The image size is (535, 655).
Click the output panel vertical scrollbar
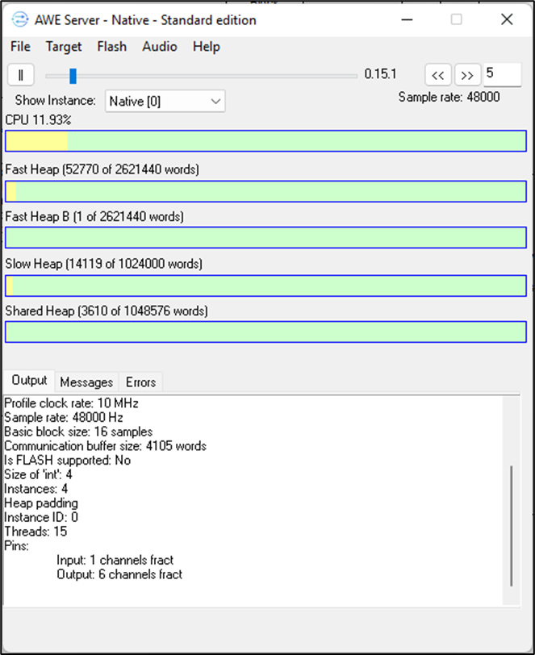(511, 524)
